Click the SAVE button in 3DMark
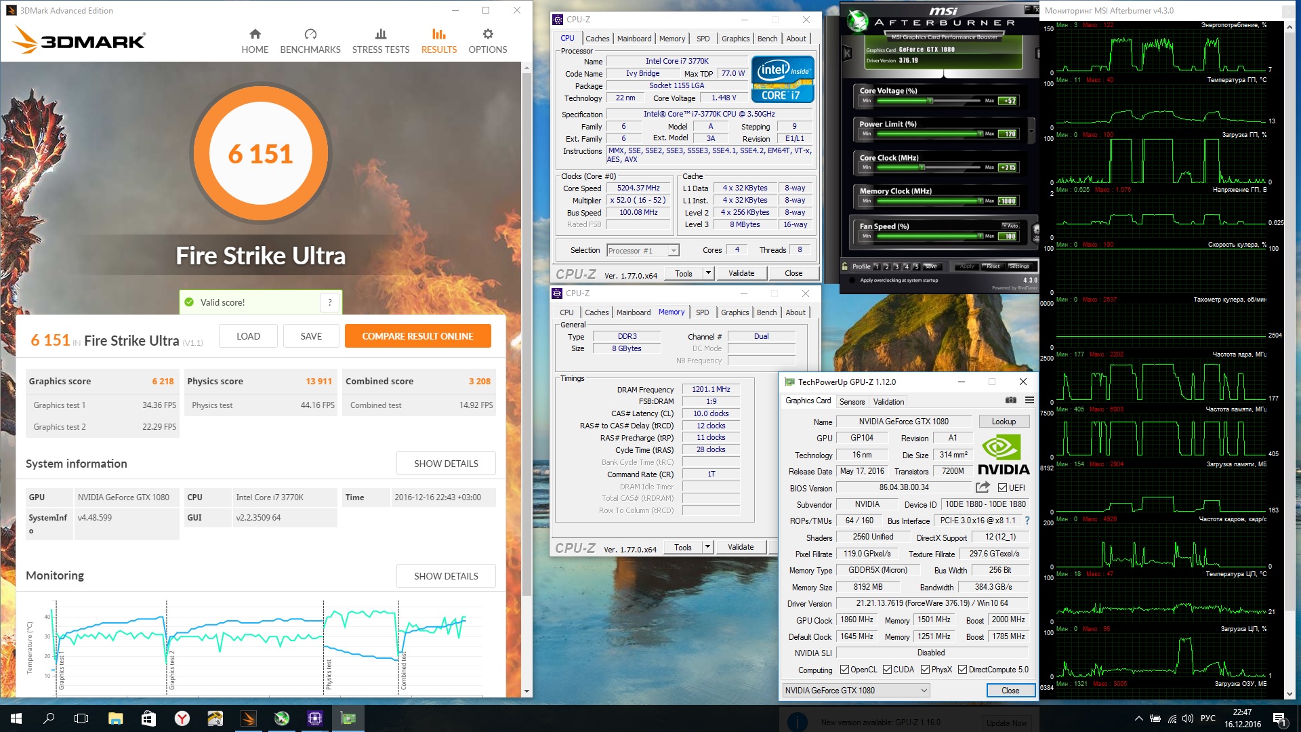1301x732 pixels. (311, 336)
